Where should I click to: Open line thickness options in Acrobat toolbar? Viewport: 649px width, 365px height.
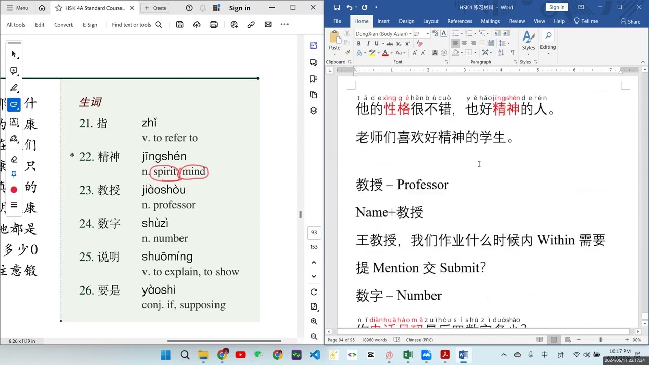[x=14, y=205]
